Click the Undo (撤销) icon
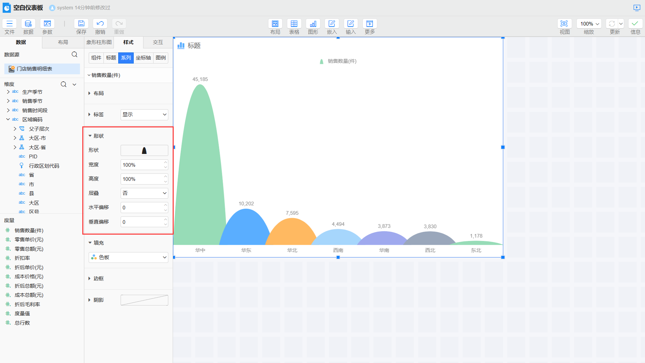The width and height of the screenshot is (645, 363). click(100, 24)
